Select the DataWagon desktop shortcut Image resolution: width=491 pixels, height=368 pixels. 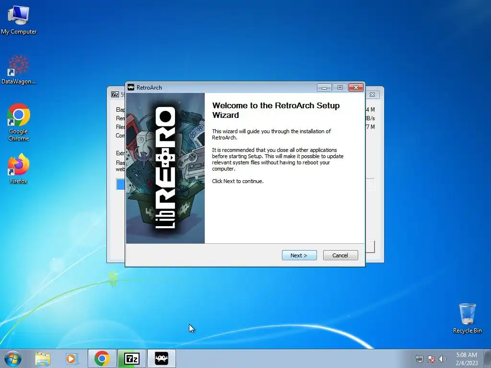[x=19, y=70]
